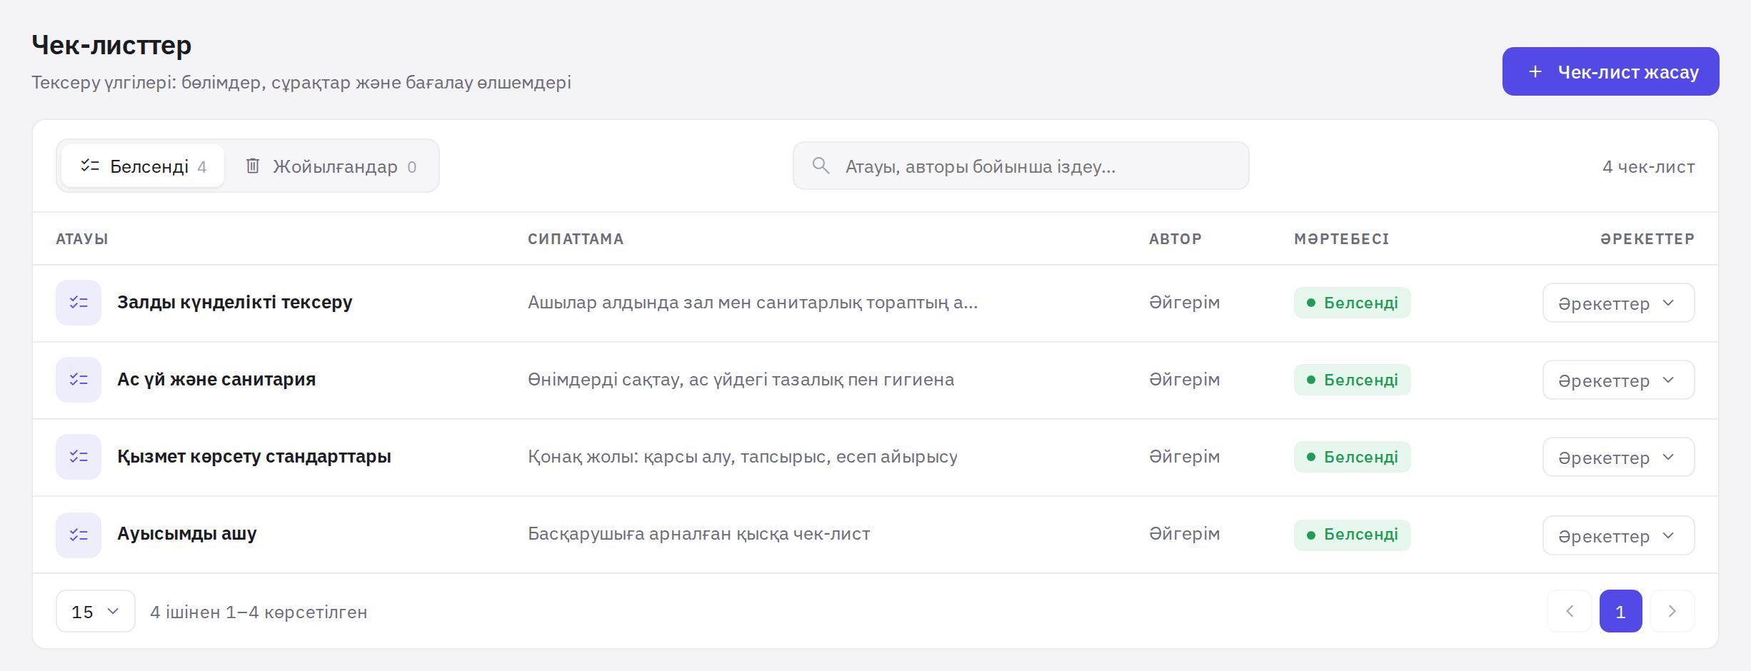The width and height of the screenshot is (1751, 671).
Task: Open checklist Қызмет көрсету стандарттары
Action: click(254, 456)
